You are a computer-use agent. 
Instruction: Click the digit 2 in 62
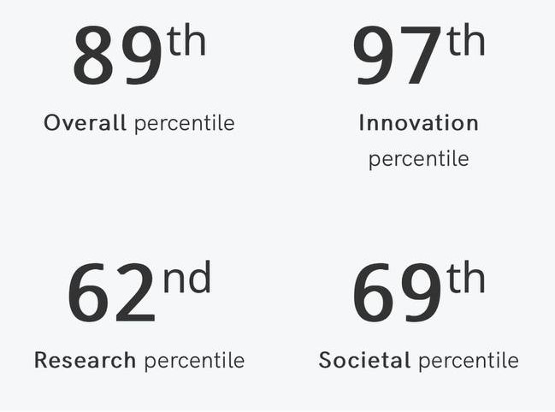pyautogui.click(x=135, y=295)
